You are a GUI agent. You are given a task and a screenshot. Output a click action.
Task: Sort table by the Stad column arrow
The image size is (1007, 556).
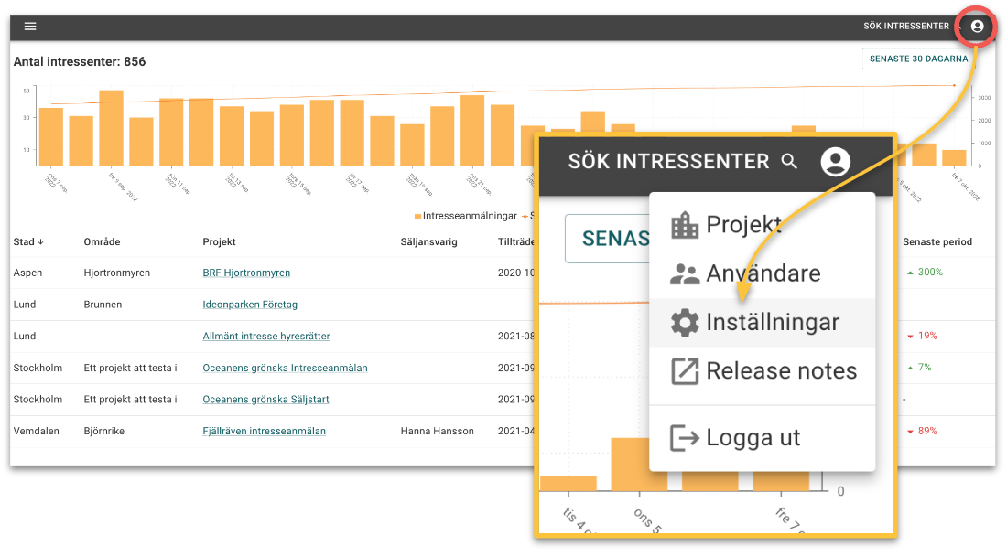pyautogui.click(x=39, y=242)
